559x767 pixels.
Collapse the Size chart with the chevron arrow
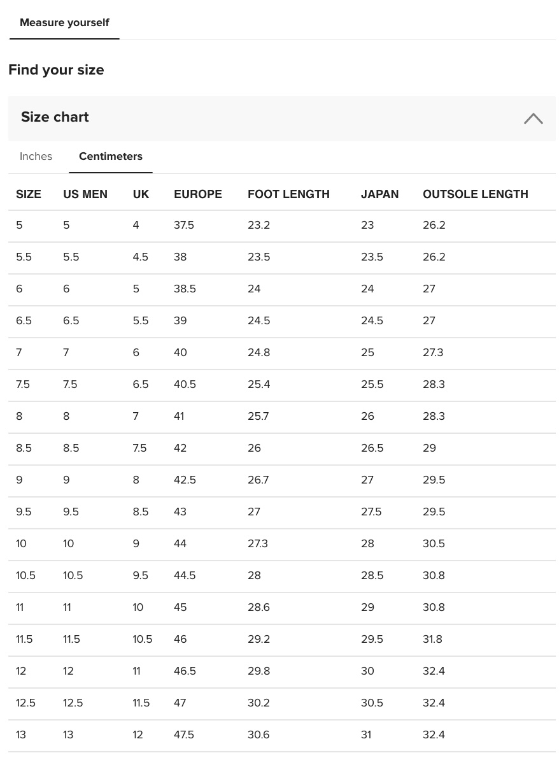click(x=533, y=118)
